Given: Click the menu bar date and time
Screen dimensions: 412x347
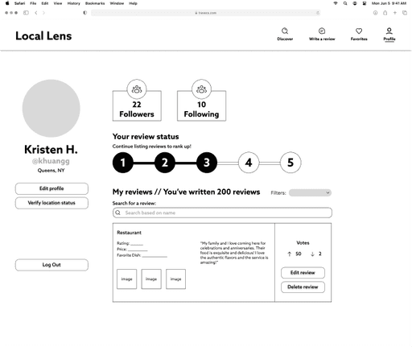Looking at the screenshot, I should tap(389, 3).
